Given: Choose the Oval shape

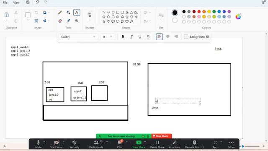Looking at the screenshot, I should pos(113,12).
